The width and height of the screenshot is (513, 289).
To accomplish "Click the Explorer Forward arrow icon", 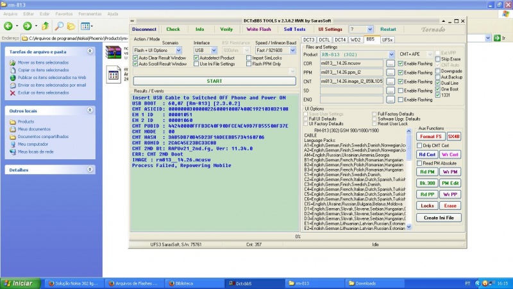I will coord(28,26).
